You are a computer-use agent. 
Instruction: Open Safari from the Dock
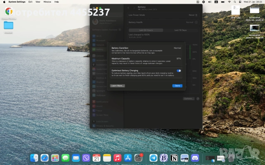[45, 158]
